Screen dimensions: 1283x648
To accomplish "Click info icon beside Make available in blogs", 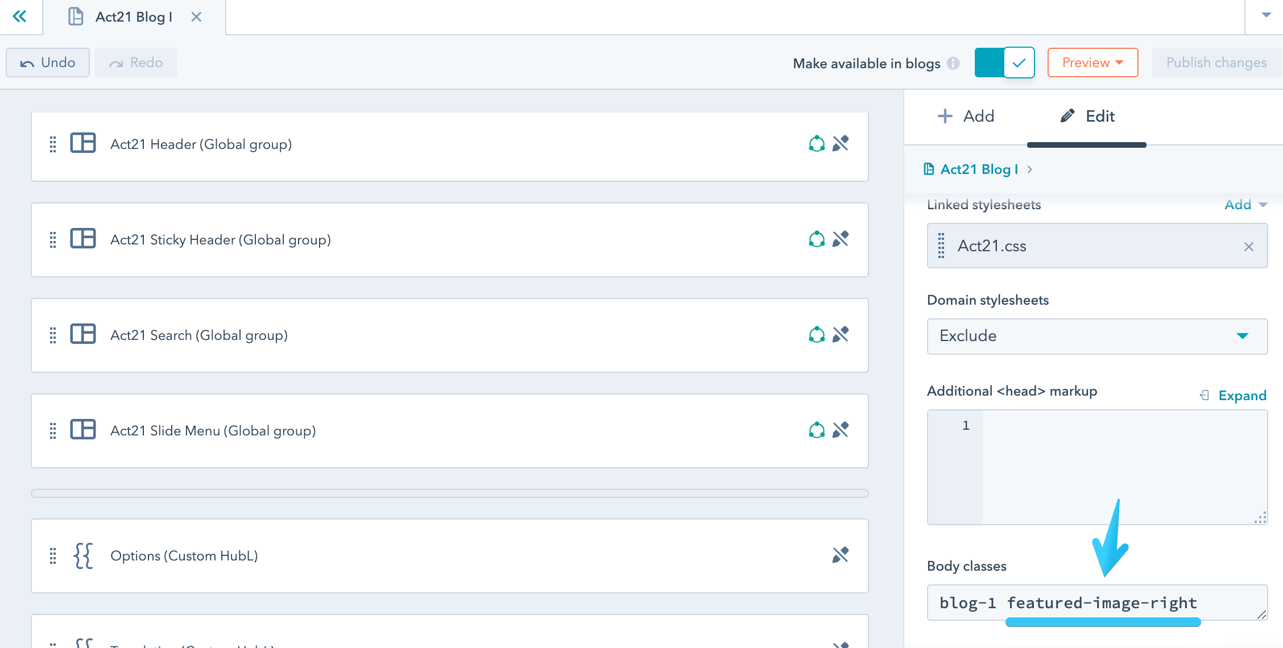I will click(x=954, y=63).
